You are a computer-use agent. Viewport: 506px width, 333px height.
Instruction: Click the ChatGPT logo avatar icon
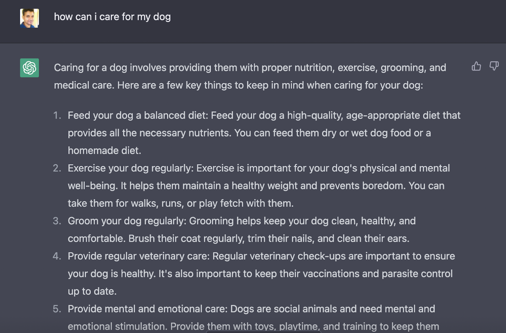click(x=29, y=68)
